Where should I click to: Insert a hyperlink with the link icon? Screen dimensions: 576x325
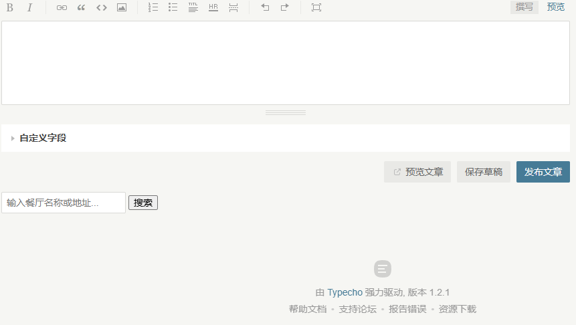click(x=62, y=7)
